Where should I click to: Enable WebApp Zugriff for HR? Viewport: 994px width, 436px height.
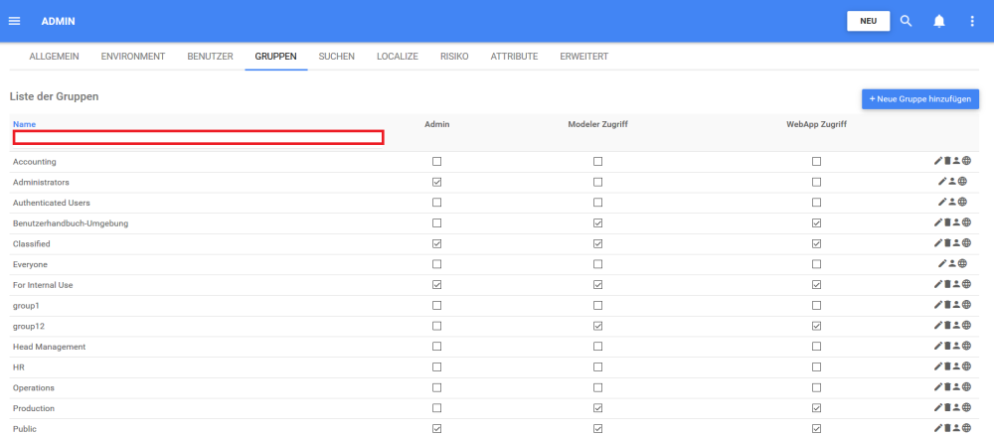pos(816,366)
